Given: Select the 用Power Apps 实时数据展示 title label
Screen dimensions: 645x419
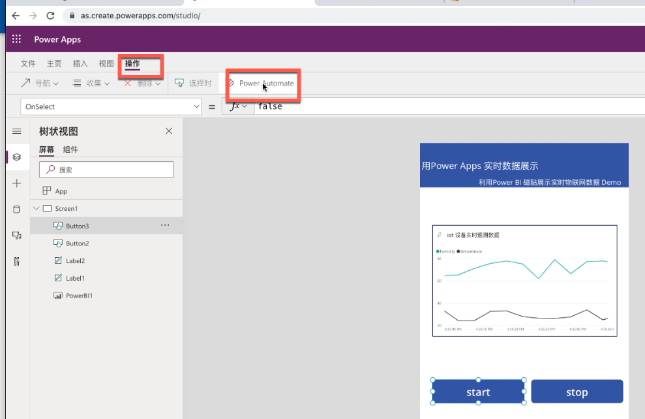Looking at the screenshot, I should [479, 166].
